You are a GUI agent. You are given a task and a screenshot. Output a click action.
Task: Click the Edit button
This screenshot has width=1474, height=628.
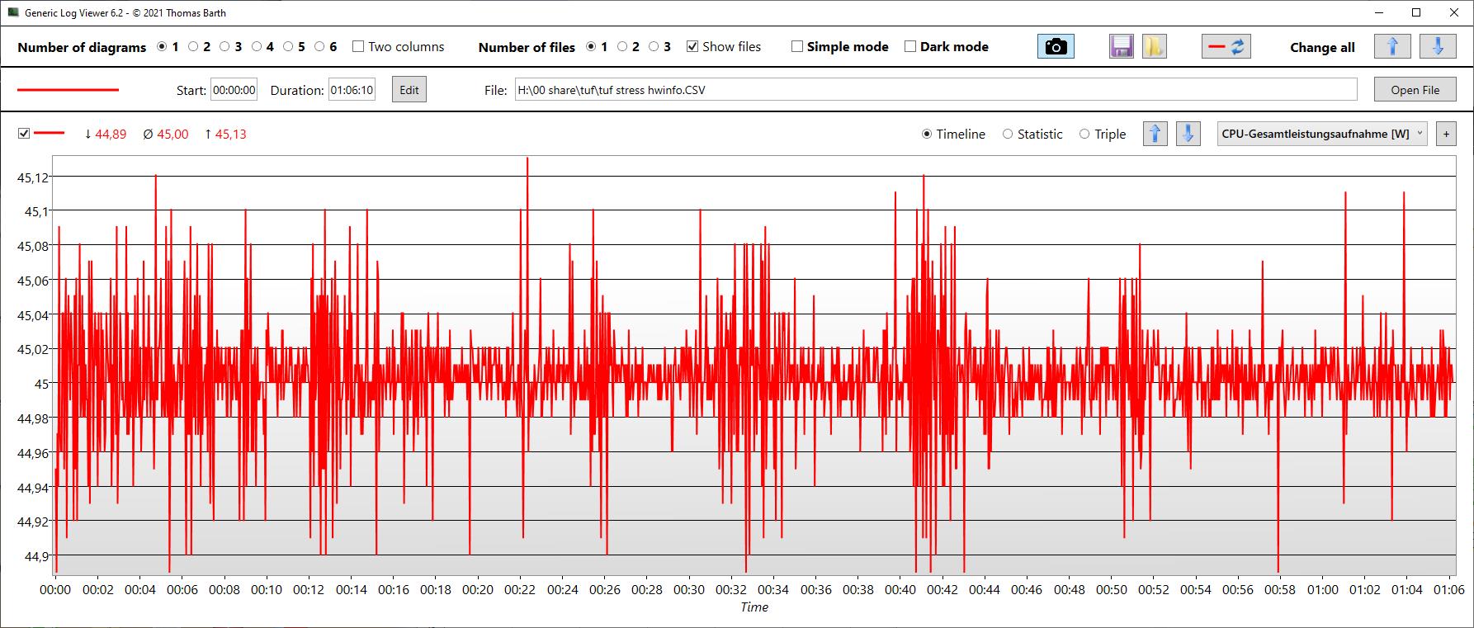(x=409, y=90)
